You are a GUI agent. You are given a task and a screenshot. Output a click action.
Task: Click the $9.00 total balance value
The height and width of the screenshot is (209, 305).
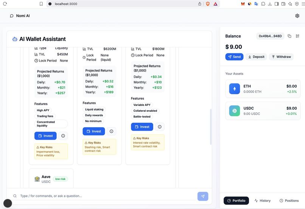pyautogui.click(x=233, y=47)
